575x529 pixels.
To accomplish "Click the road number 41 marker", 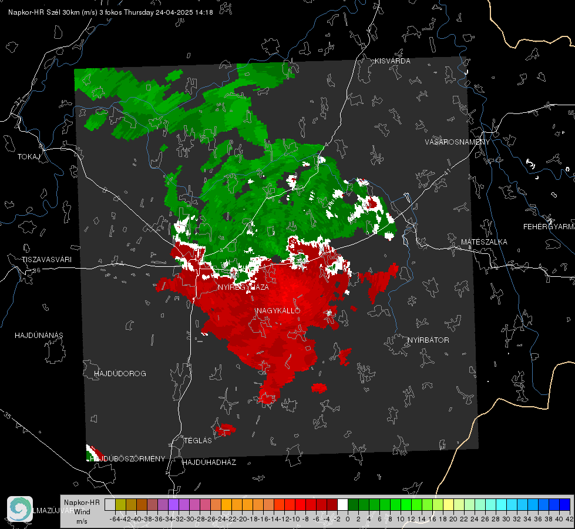I will 447,172.
